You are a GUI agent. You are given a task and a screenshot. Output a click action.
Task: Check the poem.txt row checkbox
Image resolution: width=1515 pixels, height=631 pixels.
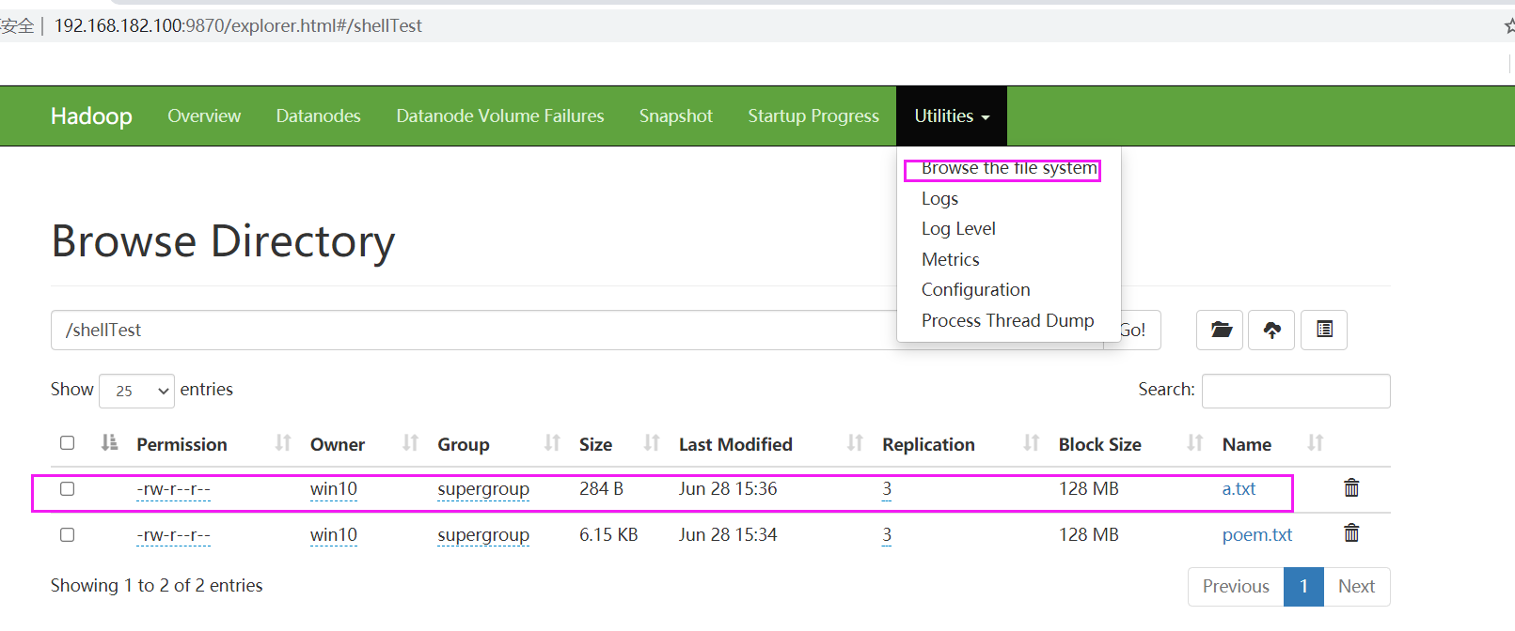67,534
